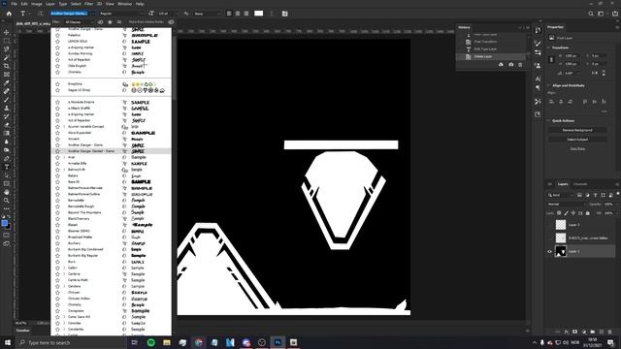The image size is (621, 349).
Task: Click the Home icon in options bar
Action: click(x=9, y=14)
